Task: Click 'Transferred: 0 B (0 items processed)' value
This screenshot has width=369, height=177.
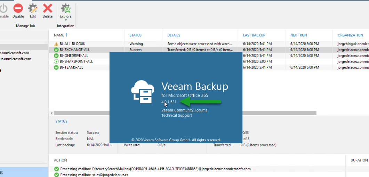Action: point(258,145)
